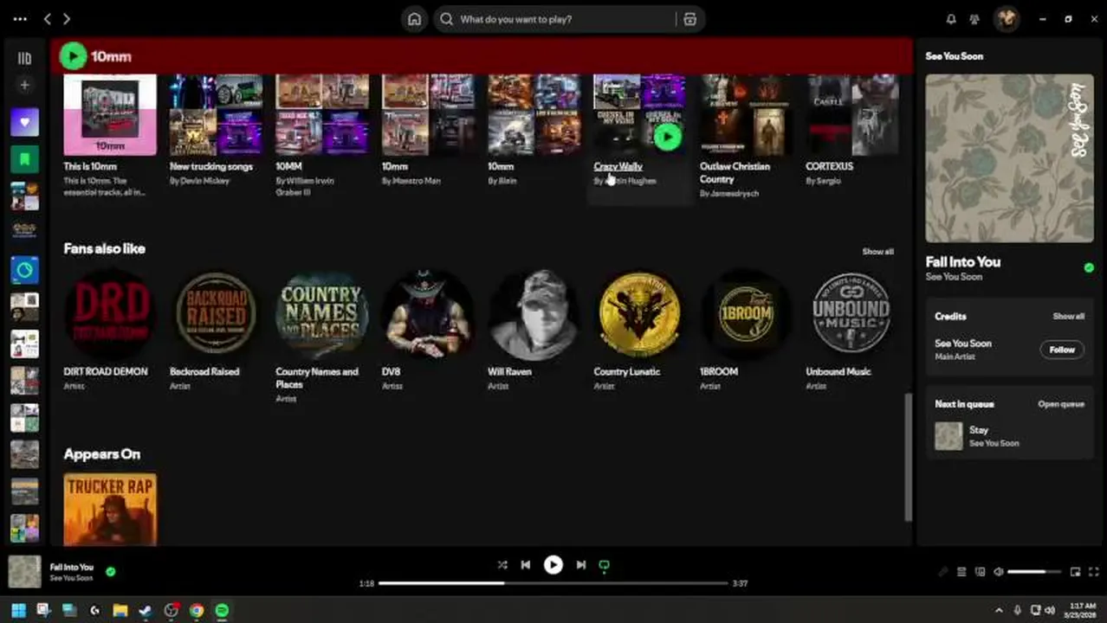Play the Crazy Wally playlist

[667, 137]
